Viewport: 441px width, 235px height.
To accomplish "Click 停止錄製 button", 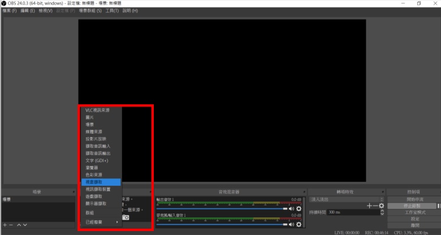I will coord(412,206).
